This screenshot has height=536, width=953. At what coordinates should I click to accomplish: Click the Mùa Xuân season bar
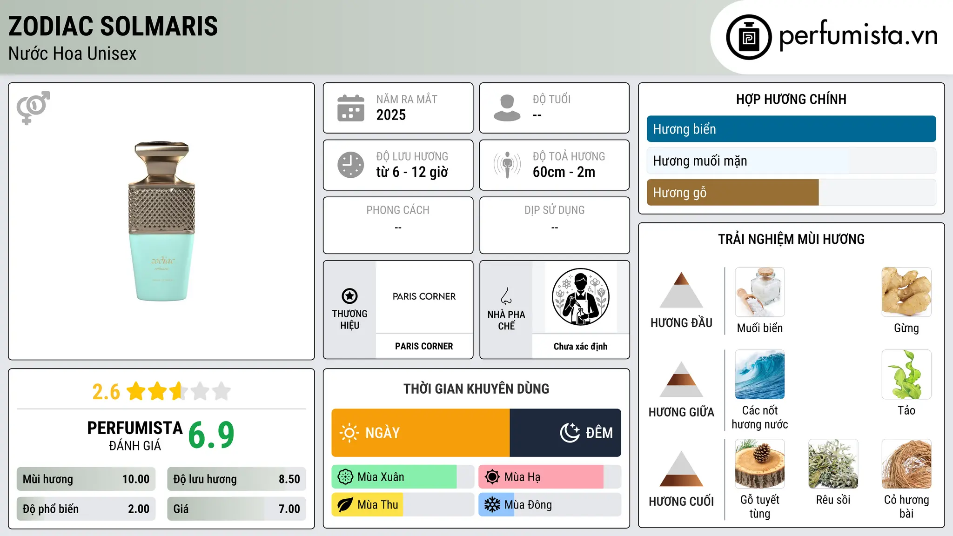[x=403, y=477]
